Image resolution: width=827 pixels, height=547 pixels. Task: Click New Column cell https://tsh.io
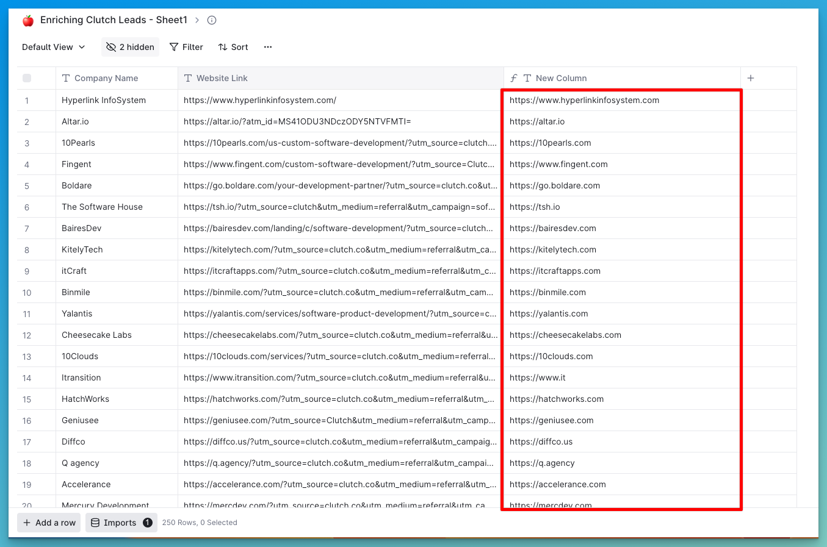tap(622, 207)
